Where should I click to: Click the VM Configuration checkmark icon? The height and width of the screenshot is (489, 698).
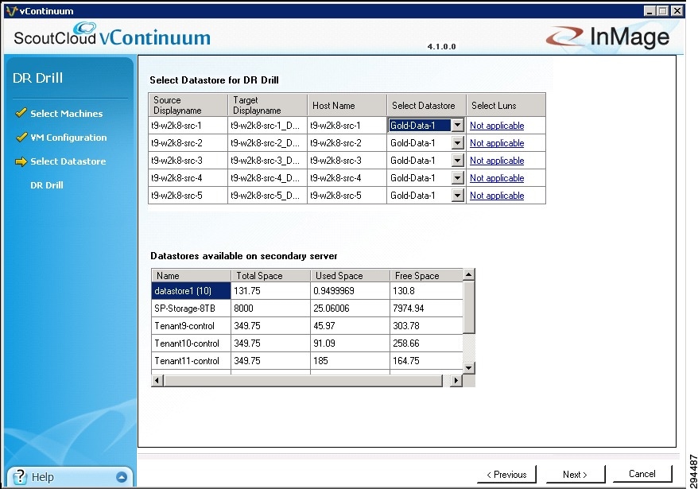point(21,137)
